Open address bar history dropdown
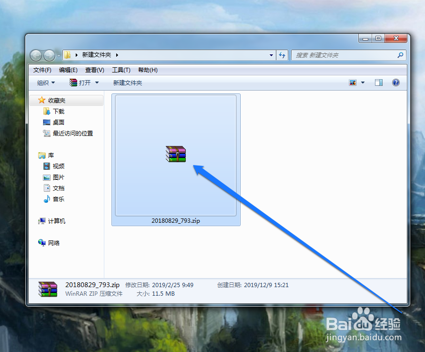Screen dimensions: 425x352 click(271, 55)
